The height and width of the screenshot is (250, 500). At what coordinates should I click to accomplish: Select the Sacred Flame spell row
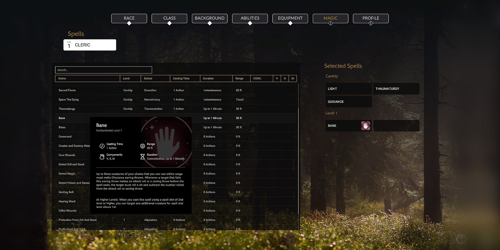(176, 90)
